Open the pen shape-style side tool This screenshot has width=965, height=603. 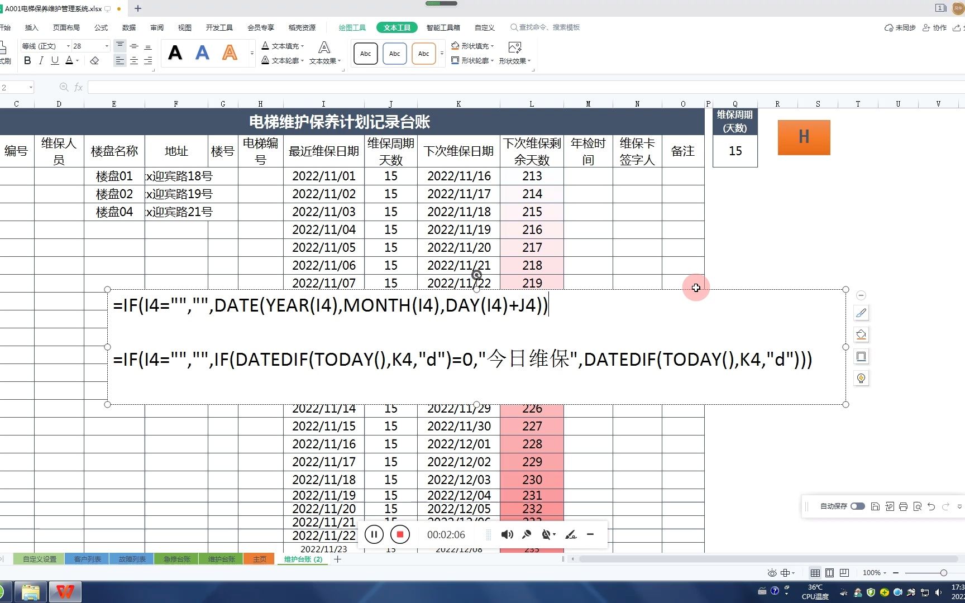(x=861, y=313)
